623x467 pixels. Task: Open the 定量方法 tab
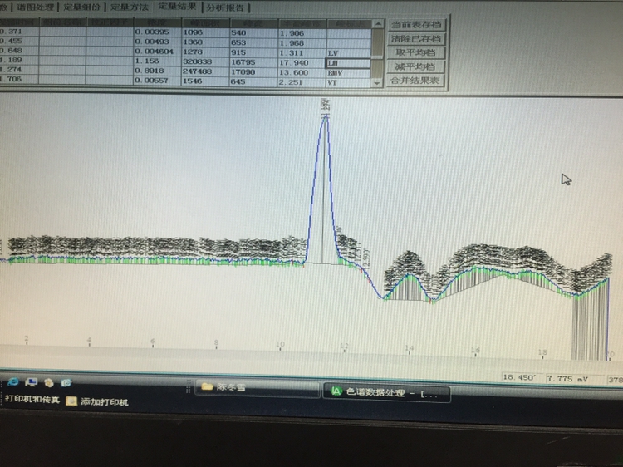[129, 7]
